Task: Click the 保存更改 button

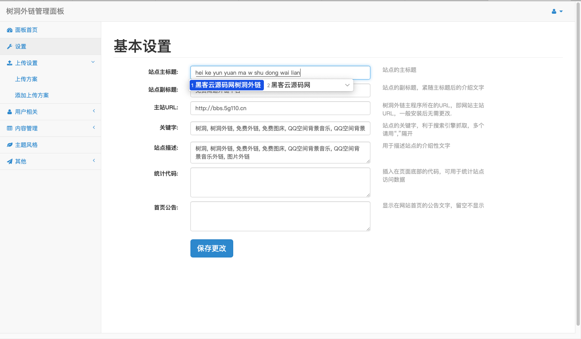Action: (211, 248)
